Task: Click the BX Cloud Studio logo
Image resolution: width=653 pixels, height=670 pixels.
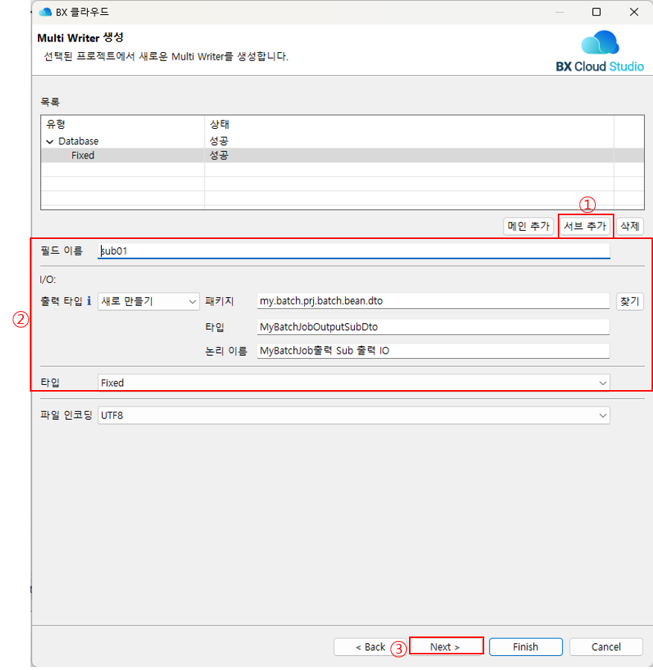Action: pos(599,51)
